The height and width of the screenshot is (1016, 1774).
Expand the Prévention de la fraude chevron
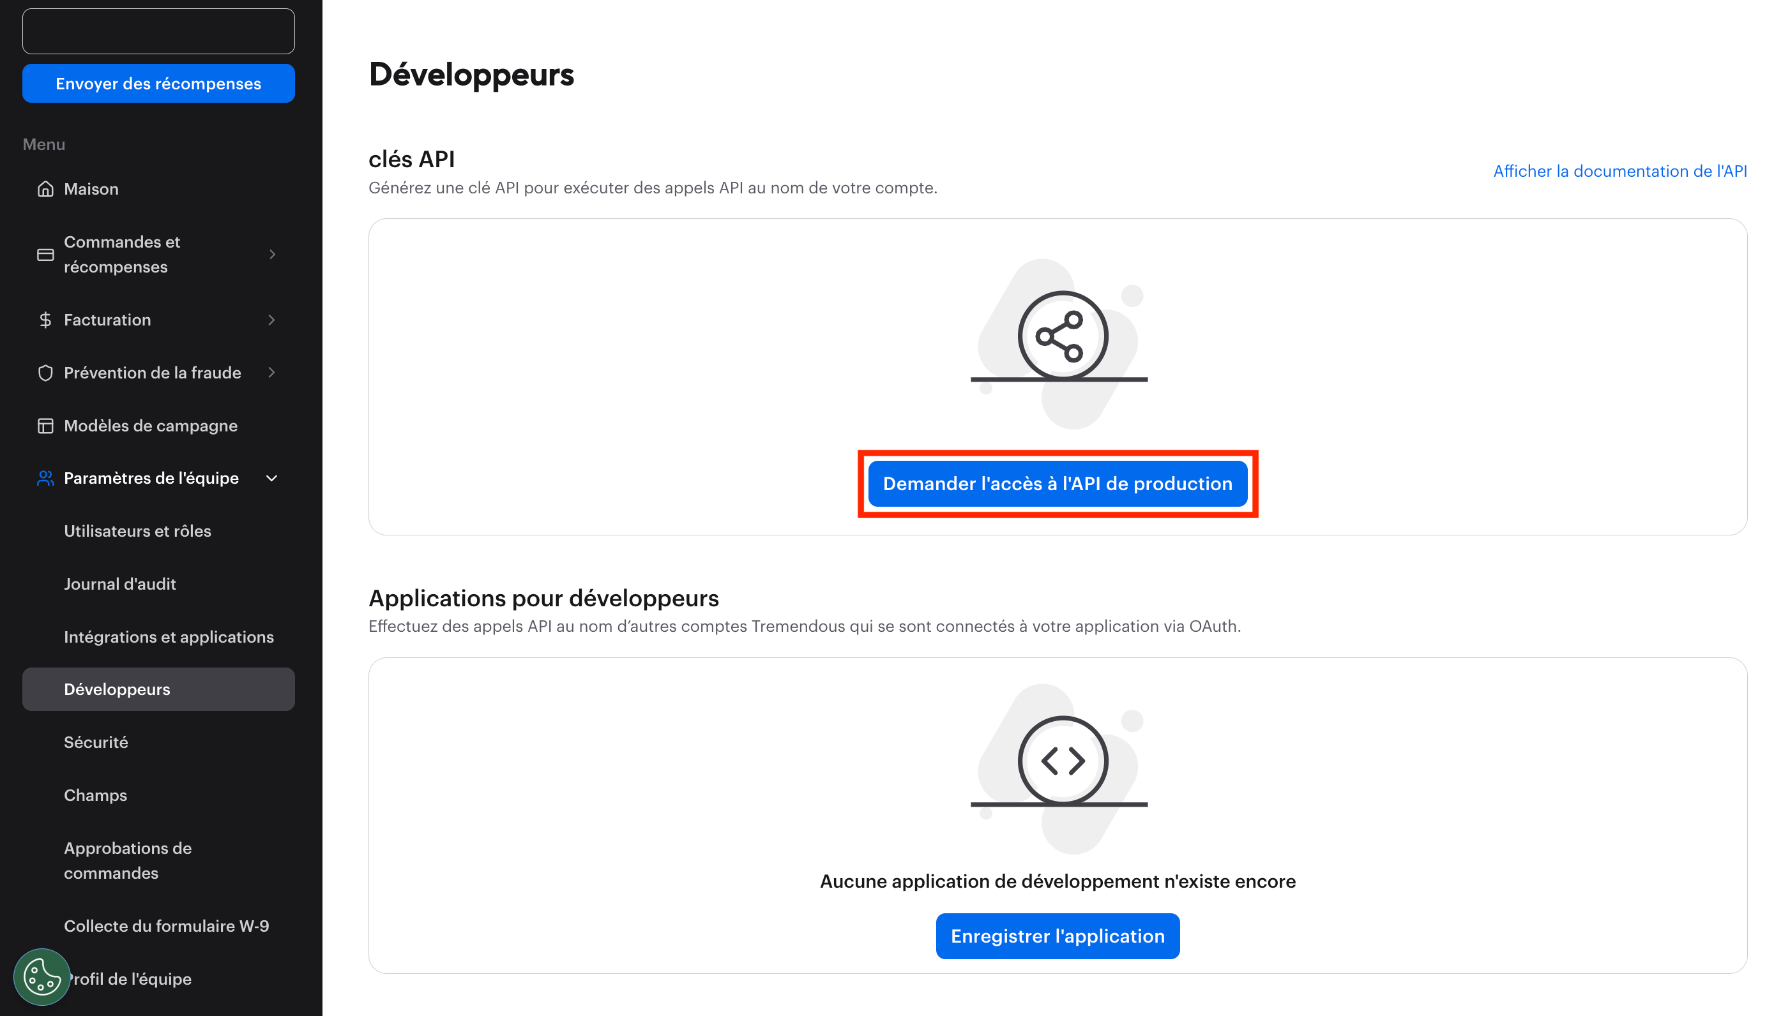tap(272, 373)
